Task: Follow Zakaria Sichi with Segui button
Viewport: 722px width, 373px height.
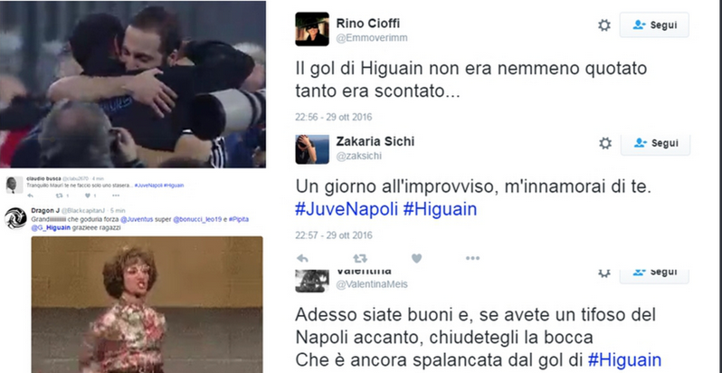Action: point(655,143)
